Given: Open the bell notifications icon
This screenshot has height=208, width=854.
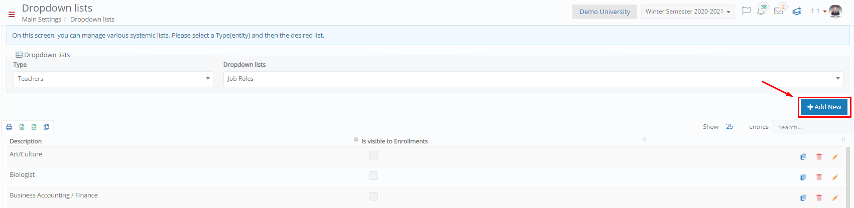Looking at the screenshot, I should point(761,11).
